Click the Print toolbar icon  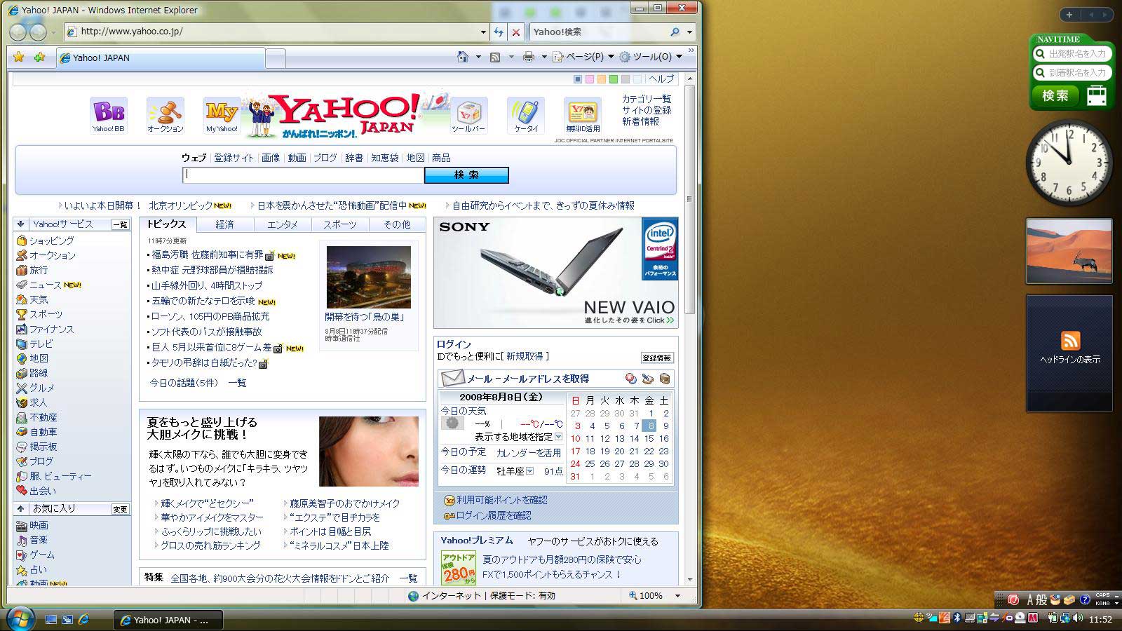[x=529, y=57]
